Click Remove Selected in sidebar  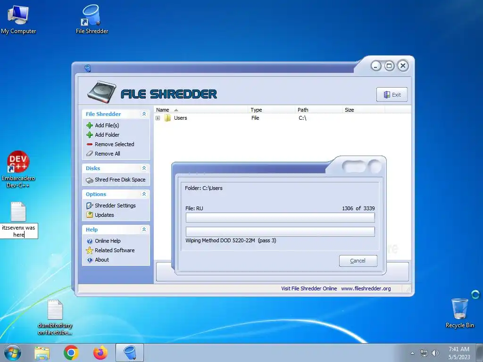point(114,144)
